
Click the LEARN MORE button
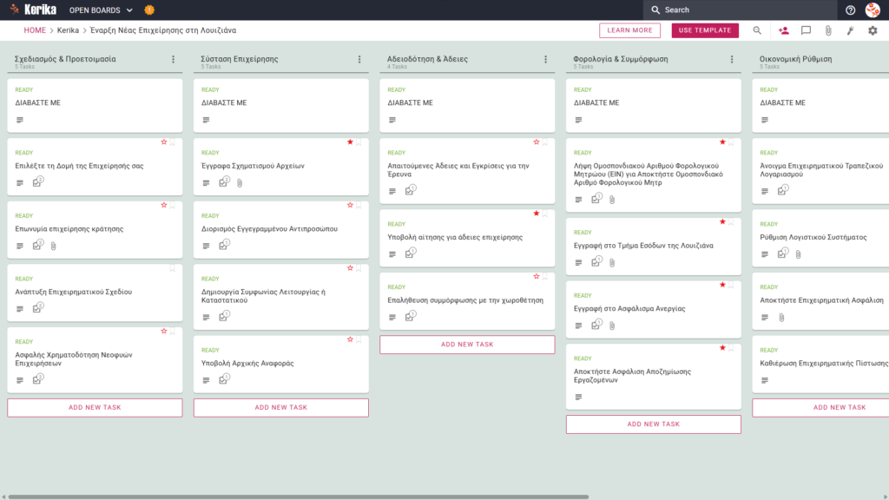click(x=629, y=30)
